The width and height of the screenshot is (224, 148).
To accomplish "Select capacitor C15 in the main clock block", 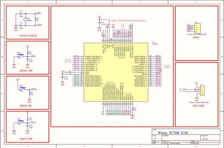I will [21, 14].
